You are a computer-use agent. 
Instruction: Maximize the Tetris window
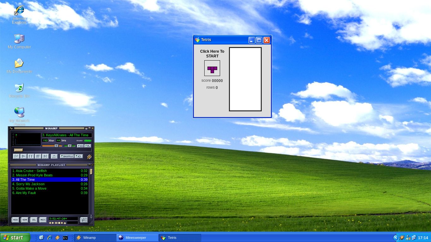pos(259,40)
